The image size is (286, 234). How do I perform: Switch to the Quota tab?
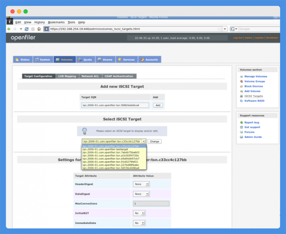pos(86,60)
